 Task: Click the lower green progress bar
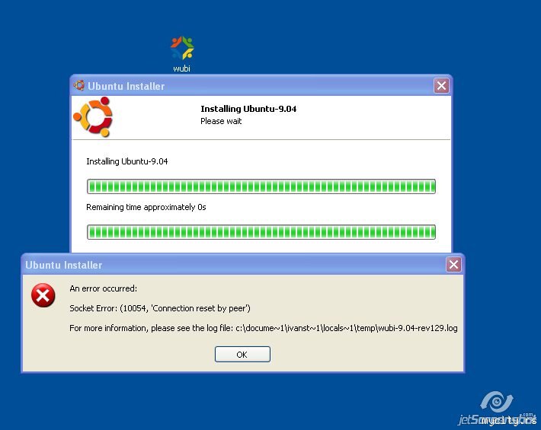click(261, 232)
